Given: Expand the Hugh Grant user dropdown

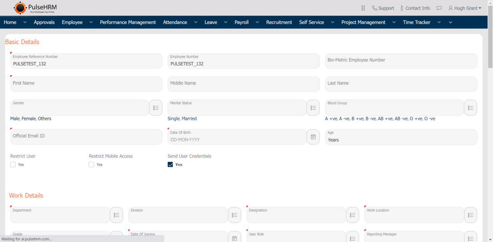Looking at the screenshot, I should [465, 8].
